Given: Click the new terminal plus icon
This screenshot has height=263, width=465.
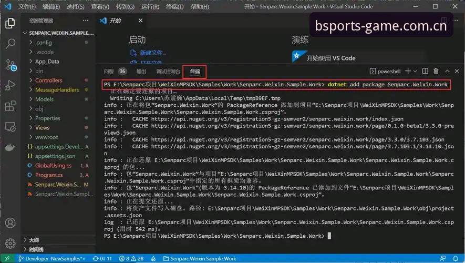Looking at the screenshot, I should [408, 71].
